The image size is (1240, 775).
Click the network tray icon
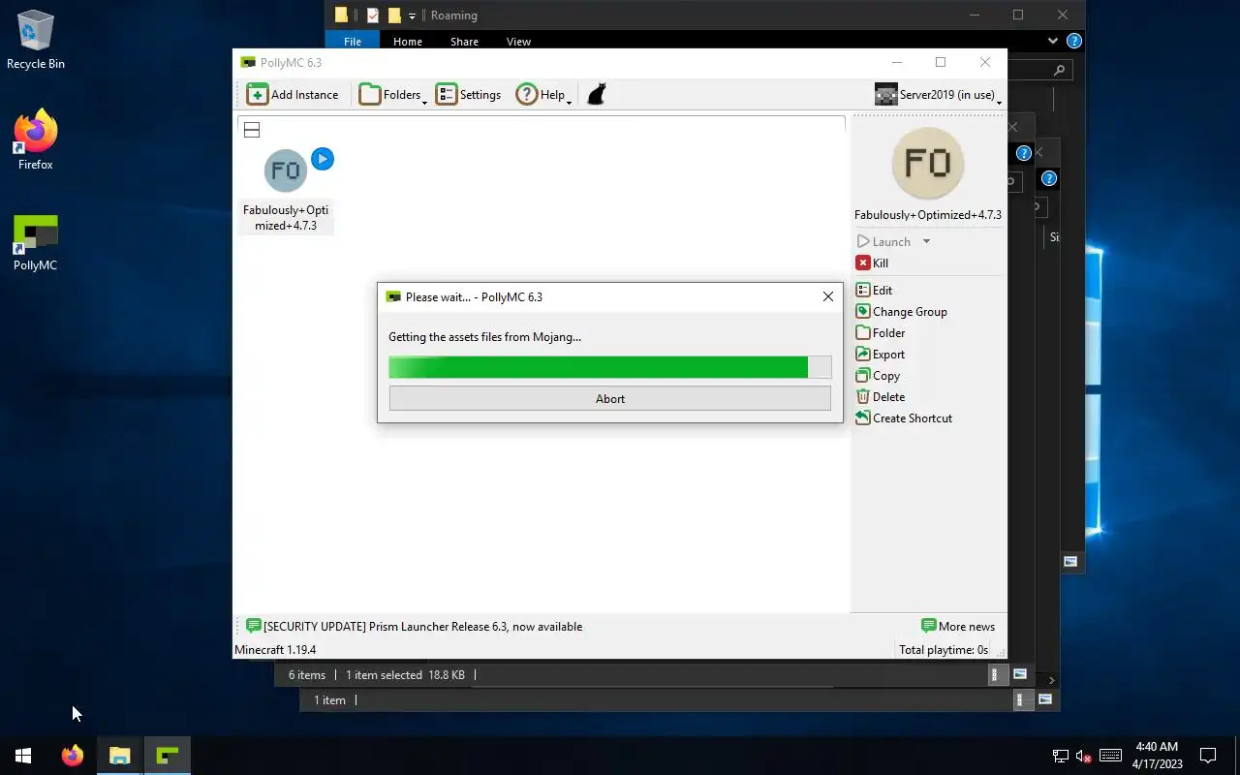[1061, 756]
